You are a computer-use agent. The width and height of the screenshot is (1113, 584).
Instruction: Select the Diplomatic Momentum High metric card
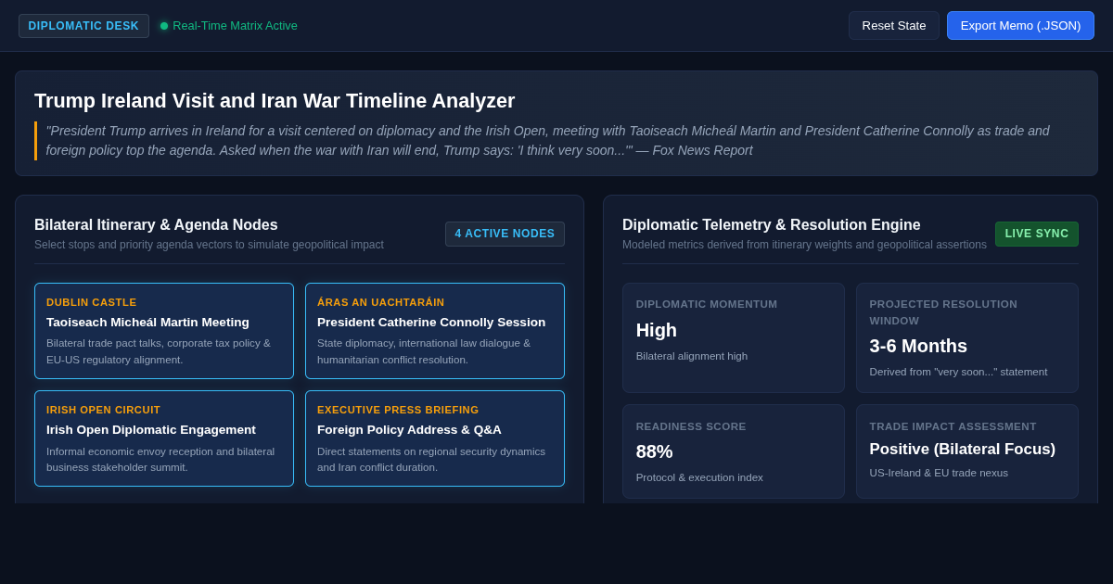coord(734,337)
